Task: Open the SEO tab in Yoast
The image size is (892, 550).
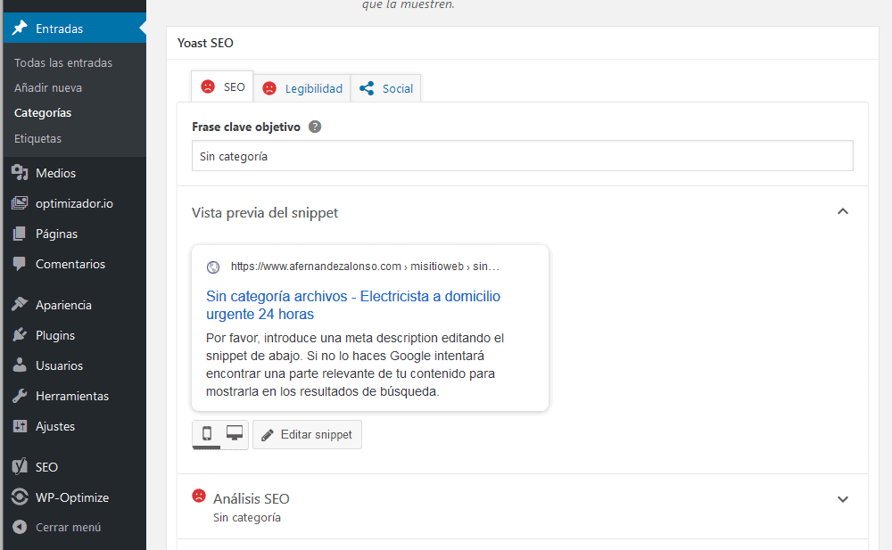Action: click(222, 86)
